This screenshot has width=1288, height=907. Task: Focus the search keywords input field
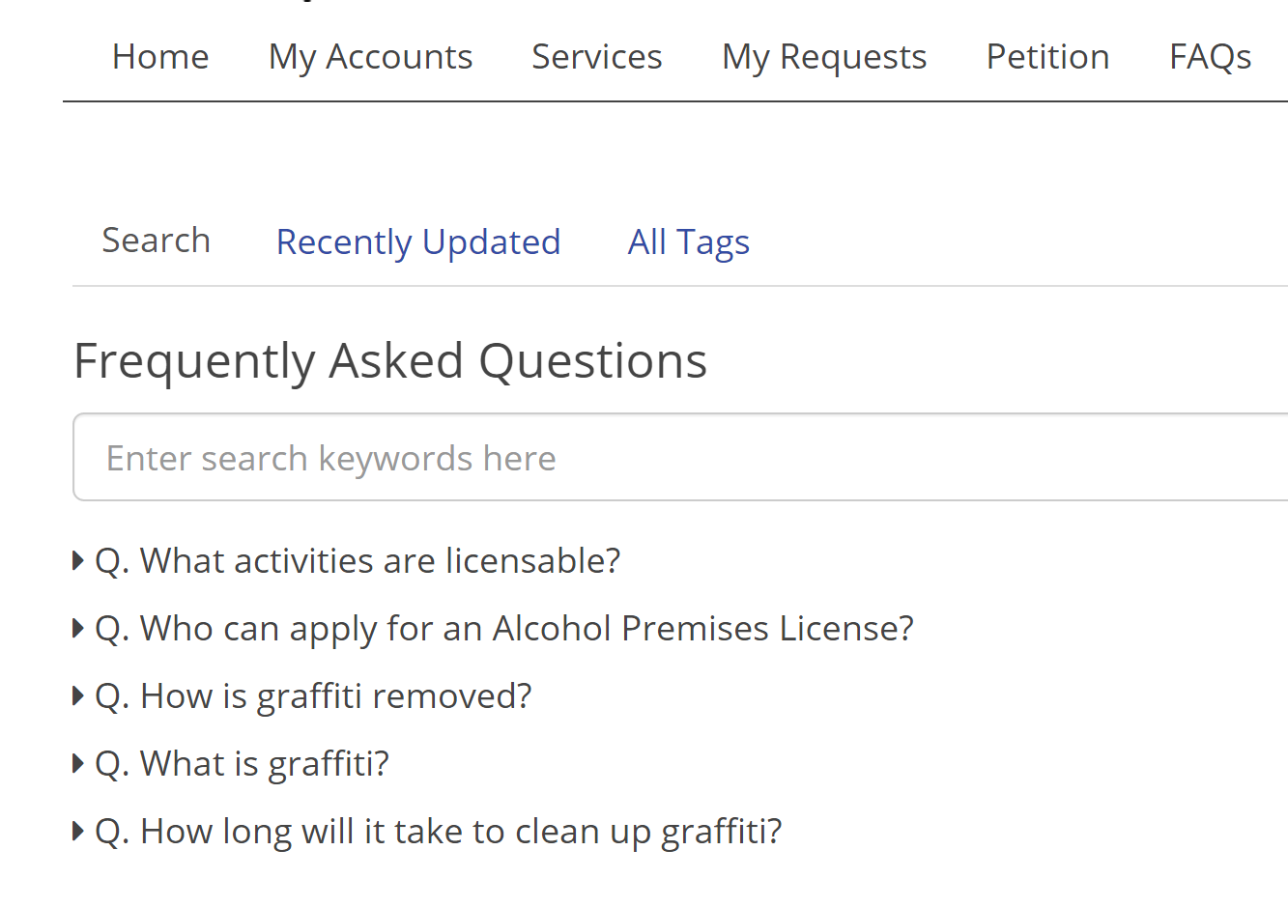pos(680,457)
